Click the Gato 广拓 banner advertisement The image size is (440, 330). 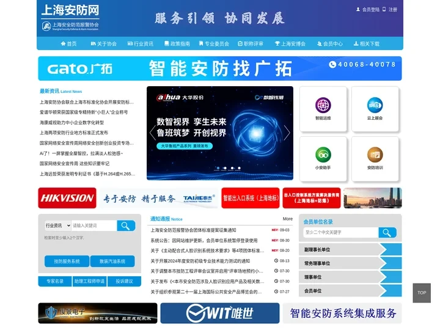pyautogui.click(x=220, y=68)
